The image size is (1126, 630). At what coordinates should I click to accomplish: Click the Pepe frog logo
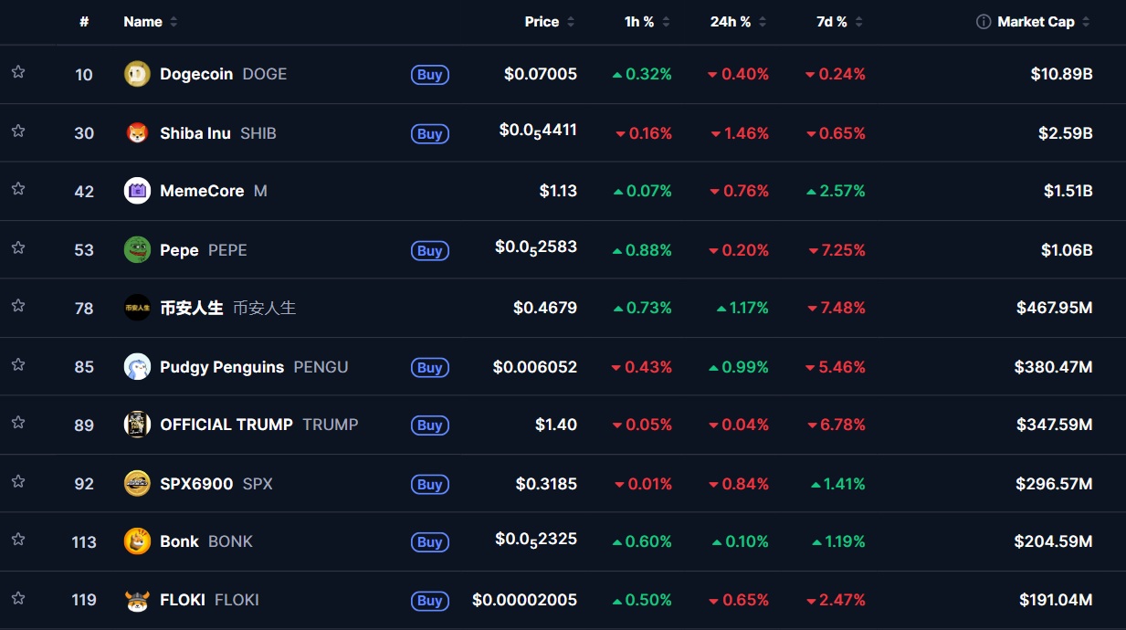click(137, 249)
